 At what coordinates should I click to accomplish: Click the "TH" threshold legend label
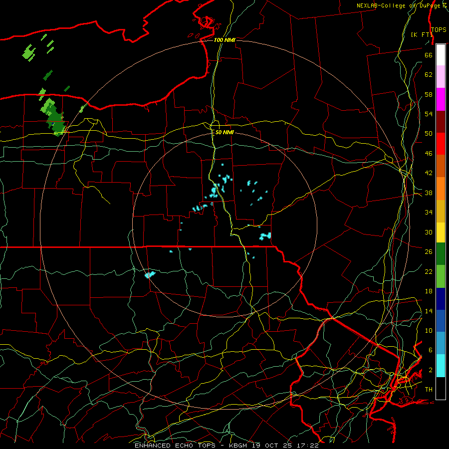[429, 390]
